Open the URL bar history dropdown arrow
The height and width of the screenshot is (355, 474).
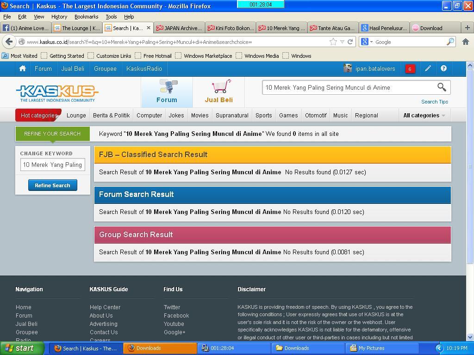tap(342, 42)
